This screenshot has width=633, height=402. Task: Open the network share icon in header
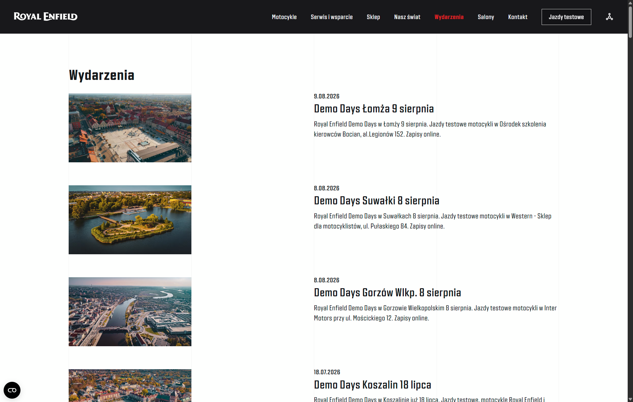(x=609, y=17)
